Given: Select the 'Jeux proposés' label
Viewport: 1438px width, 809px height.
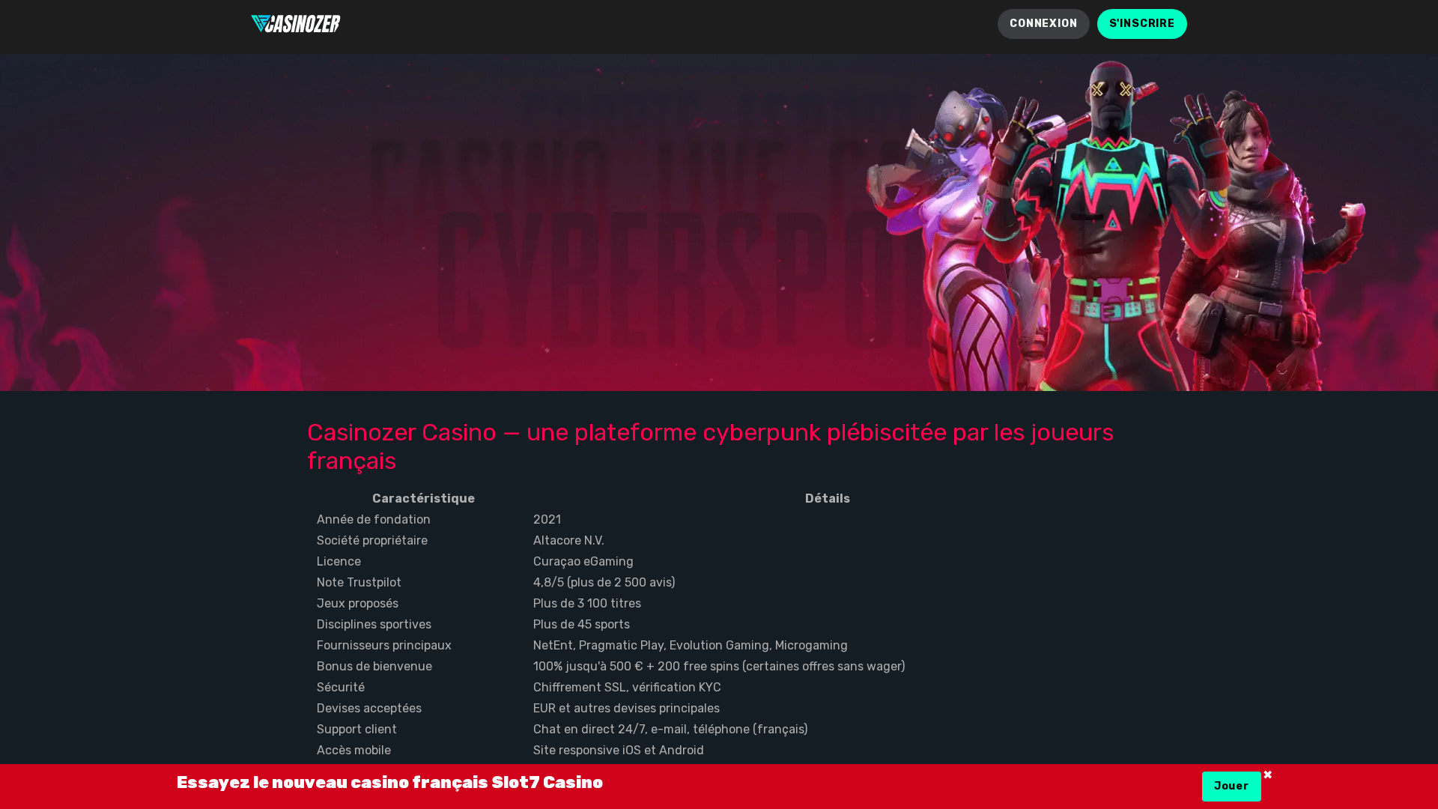Looking at the screenshot, I should point(357,604).
